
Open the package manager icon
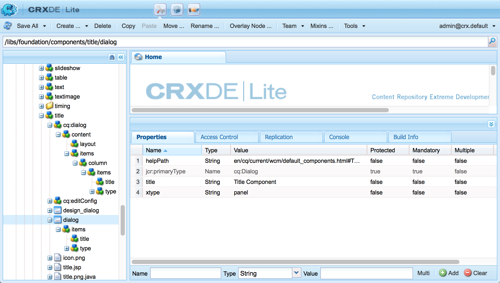click(x=177, y=10)
